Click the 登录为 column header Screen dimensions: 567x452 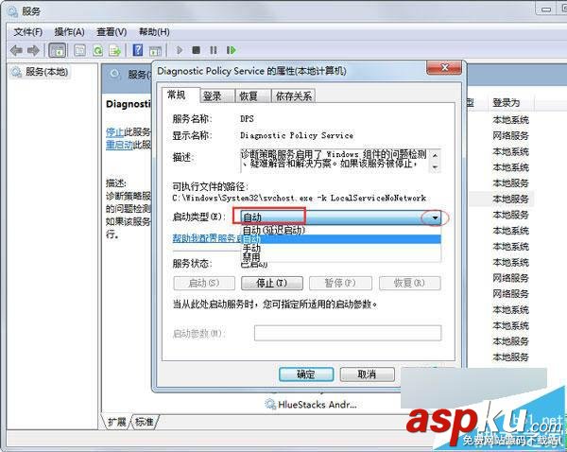tap(510, 103)
